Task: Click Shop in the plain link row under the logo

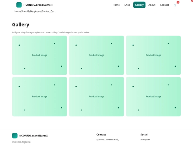Action: [24, 11]
